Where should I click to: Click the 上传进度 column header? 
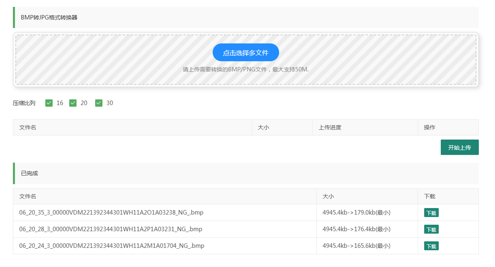coord(330,128)
